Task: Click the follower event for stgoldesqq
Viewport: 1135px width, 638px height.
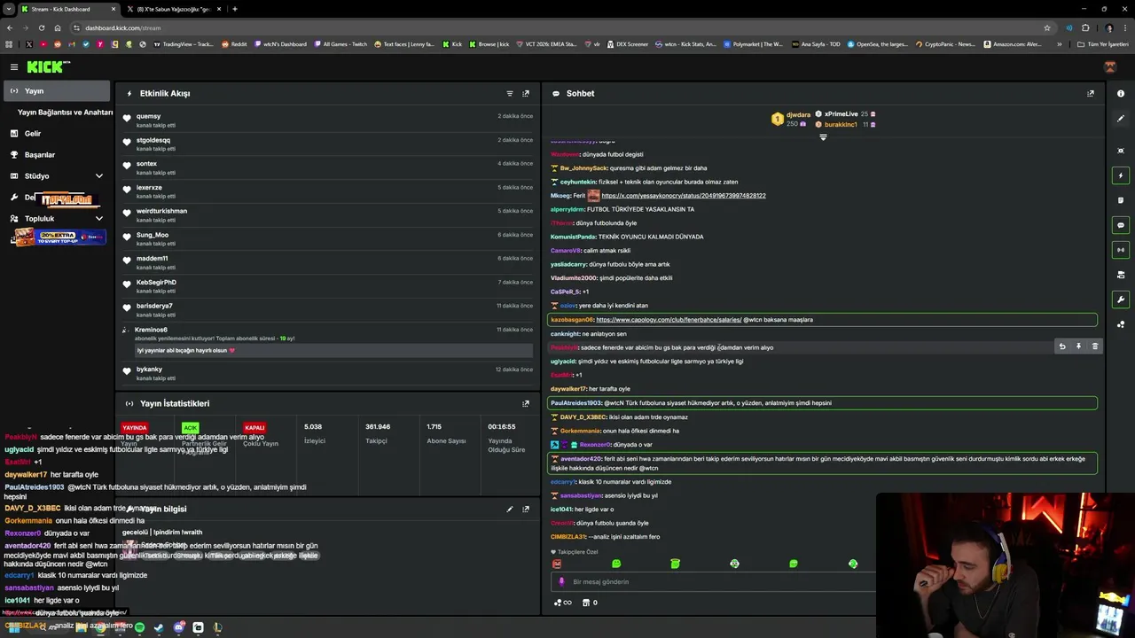Action: tap(328, 144)
